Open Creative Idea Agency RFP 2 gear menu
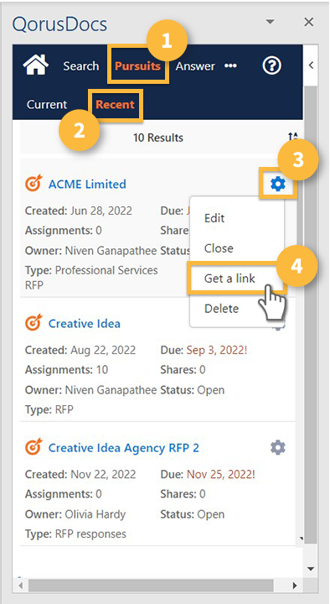The height and width of the screenshot is (604, 330). coord(278,448)
